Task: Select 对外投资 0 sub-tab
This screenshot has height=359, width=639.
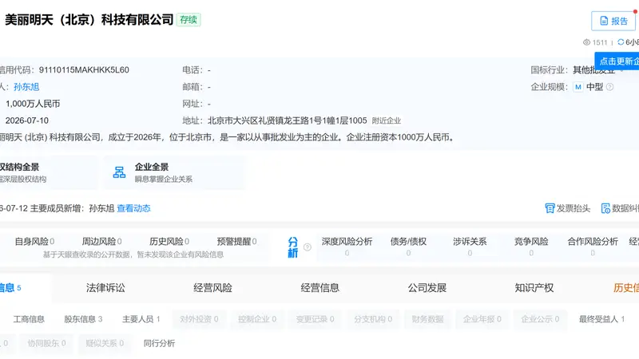Action: point(199,319)
